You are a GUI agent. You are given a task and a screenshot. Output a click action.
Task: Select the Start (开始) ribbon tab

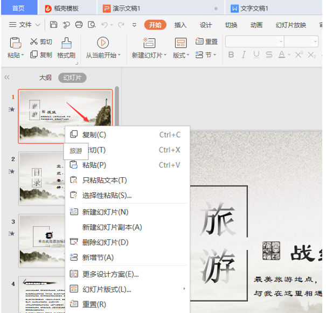tap(155, 25)
